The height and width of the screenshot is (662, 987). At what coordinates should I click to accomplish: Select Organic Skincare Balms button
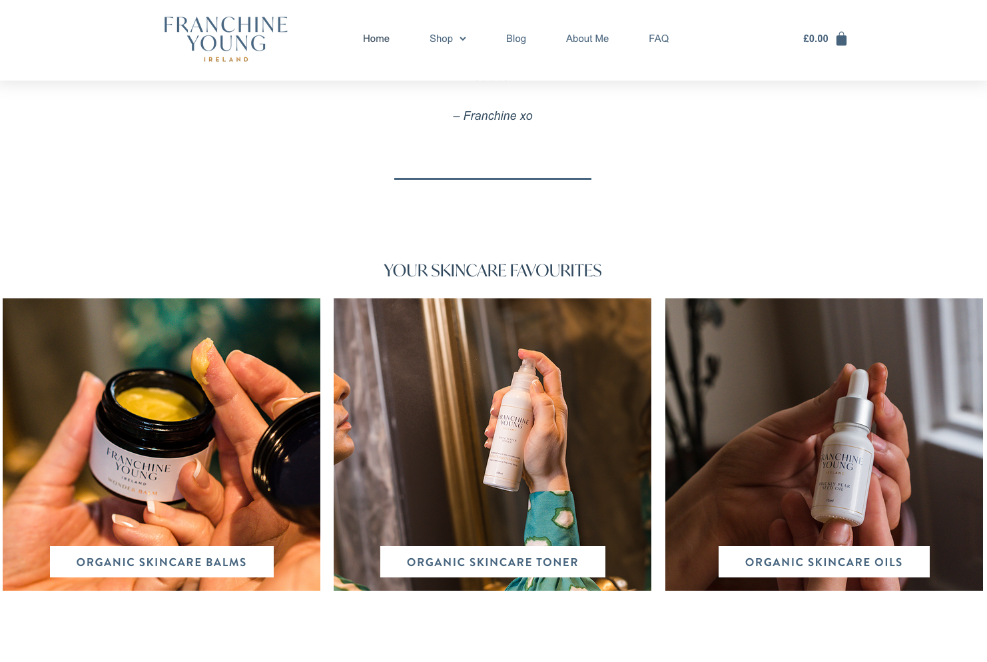point(162,562)
